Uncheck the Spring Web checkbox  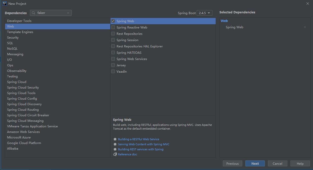click(113, 21)
